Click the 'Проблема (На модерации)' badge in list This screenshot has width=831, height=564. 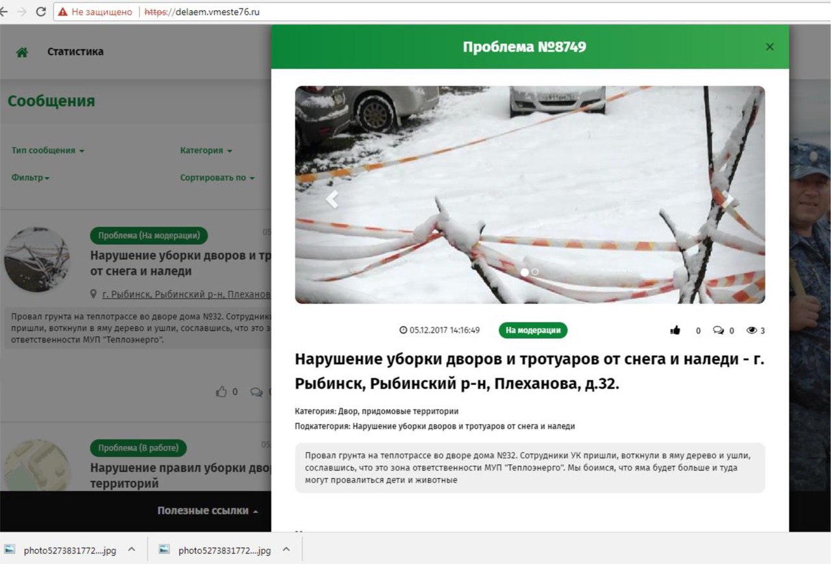(149, 236)
